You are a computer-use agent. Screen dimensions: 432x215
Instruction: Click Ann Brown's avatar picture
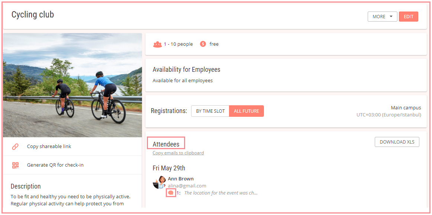pos(159,182)
